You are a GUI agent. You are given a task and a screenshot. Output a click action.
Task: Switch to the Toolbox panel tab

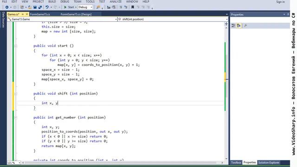click(x=236, y=162)
